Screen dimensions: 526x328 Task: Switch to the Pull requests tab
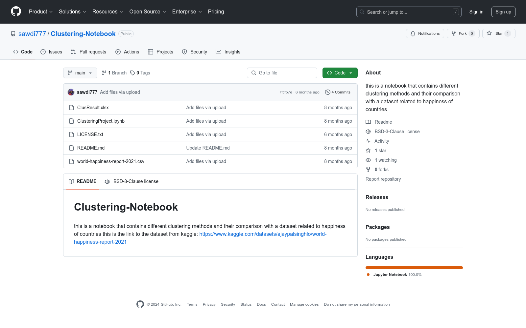coord(88,52)
